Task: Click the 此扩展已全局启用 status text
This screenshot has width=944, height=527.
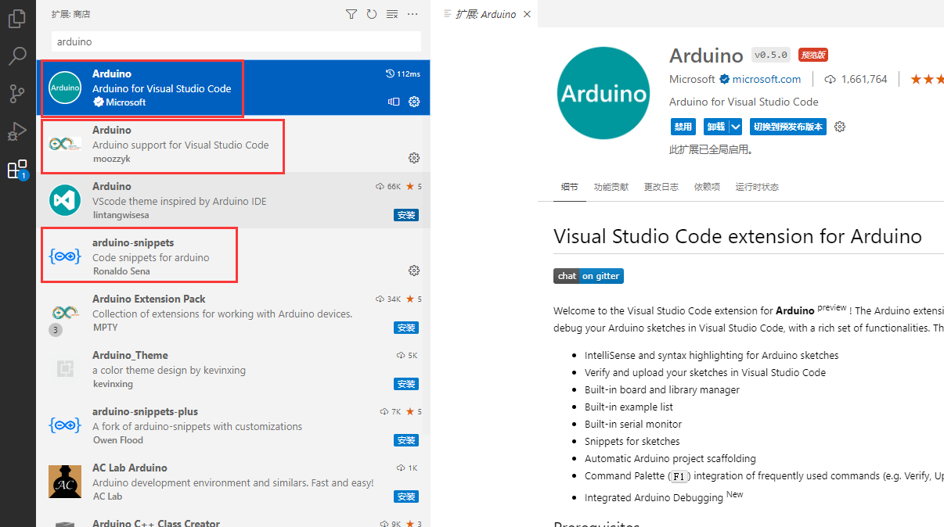Action: tap(711, 149)
